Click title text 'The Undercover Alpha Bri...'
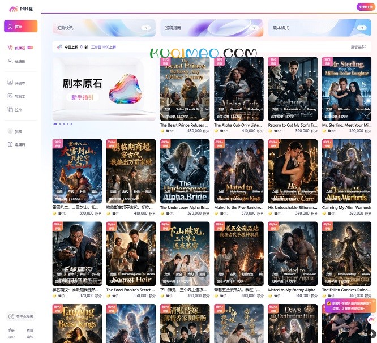This screenshot has height=343, width=377. [x=185, y=207]
